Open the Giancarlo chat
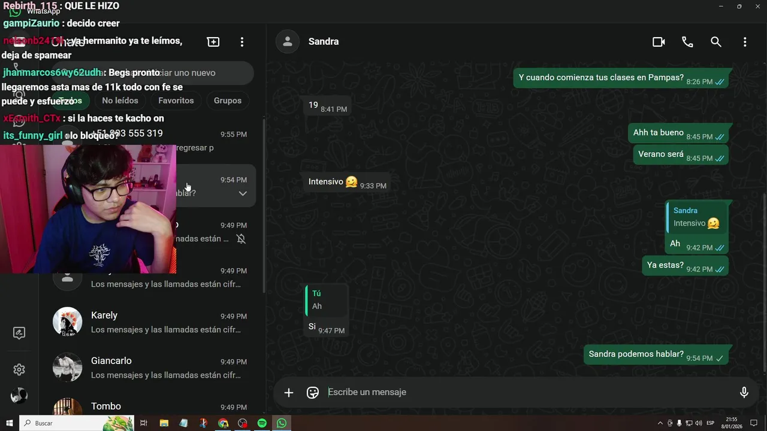Image resolution: width=767 pixels, height=431 pixels. coord(151,368)
